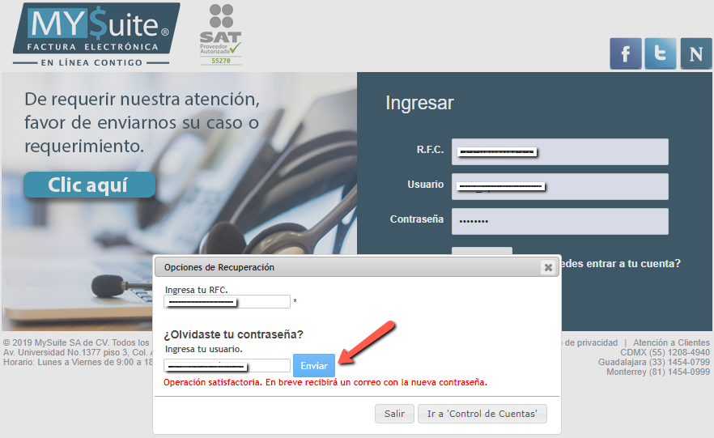The image size is (714, 438).
Task: Click the Ingresar heading
Action: pyautogui.click(x=419, y=103)
